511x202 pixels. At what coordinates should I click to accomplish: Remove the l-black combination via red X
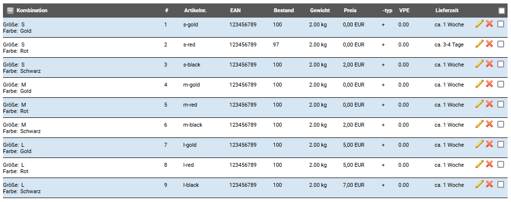tap(489, 184)
